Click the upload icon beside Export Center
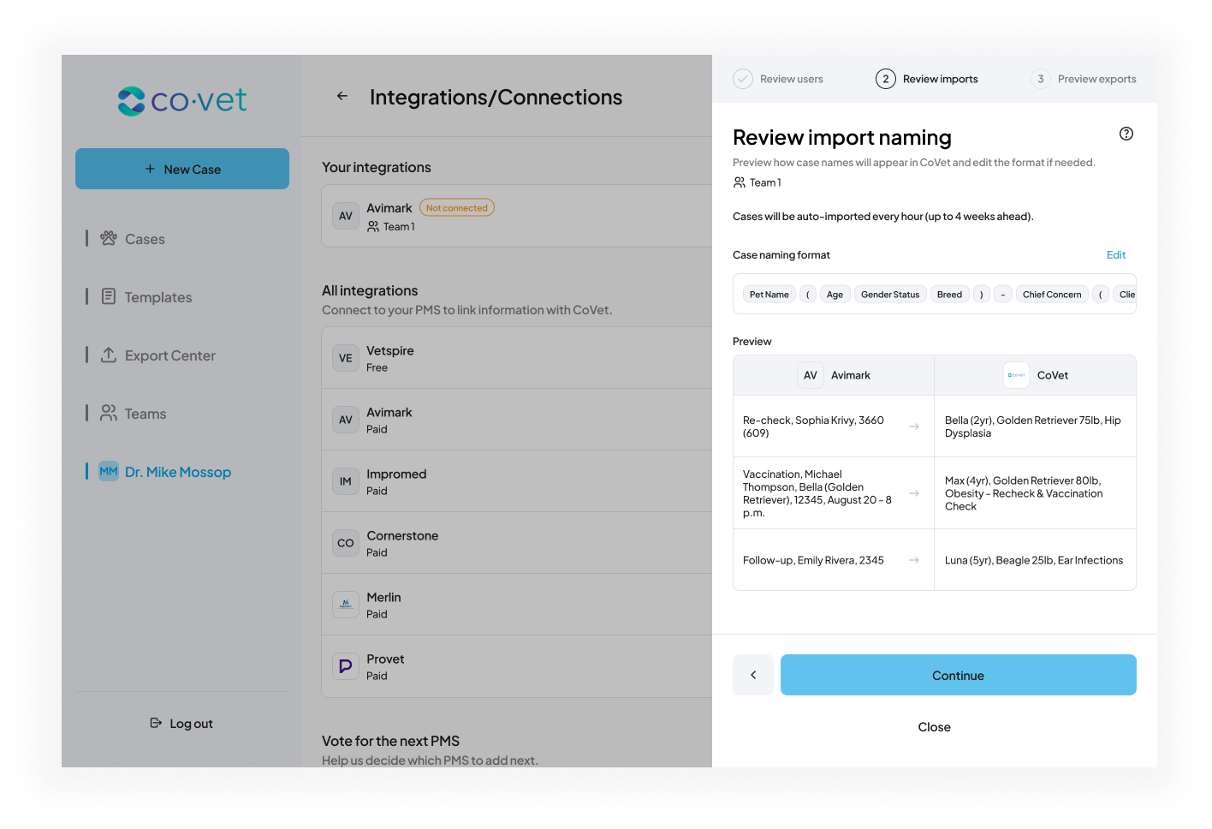This screenshot has width=1212, height=829. 109,355
